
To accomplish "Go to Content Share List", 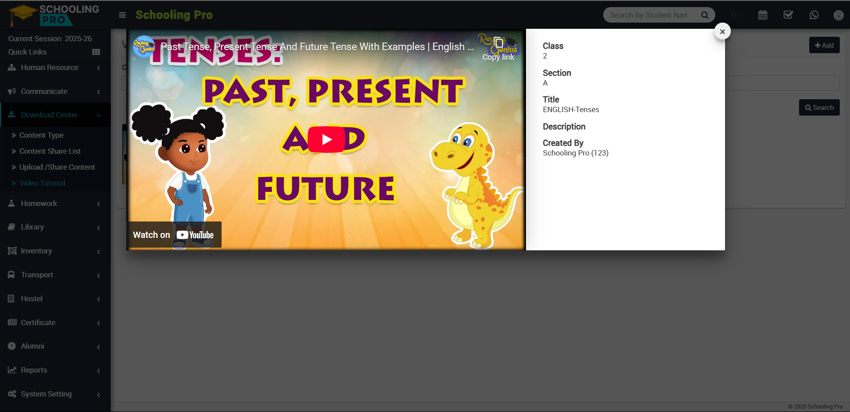I will [50, 151].
